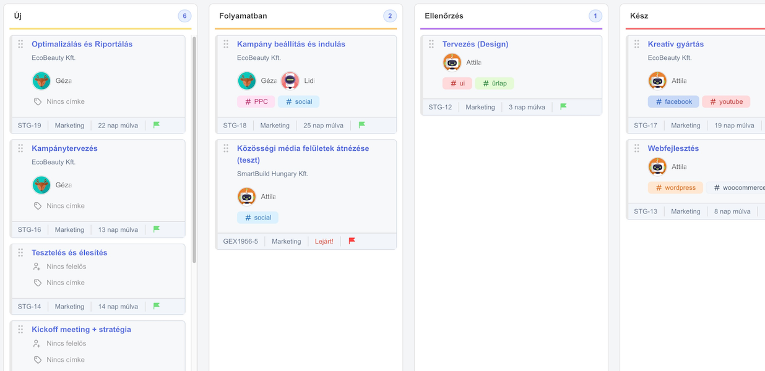The image size is (765, 371).
Task: Click green priority flag on STG-18 card
Action: (x=362, y=125)
